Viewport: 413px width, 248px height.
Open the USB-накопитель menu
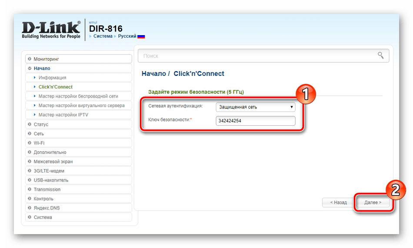[x=79, y=180]
